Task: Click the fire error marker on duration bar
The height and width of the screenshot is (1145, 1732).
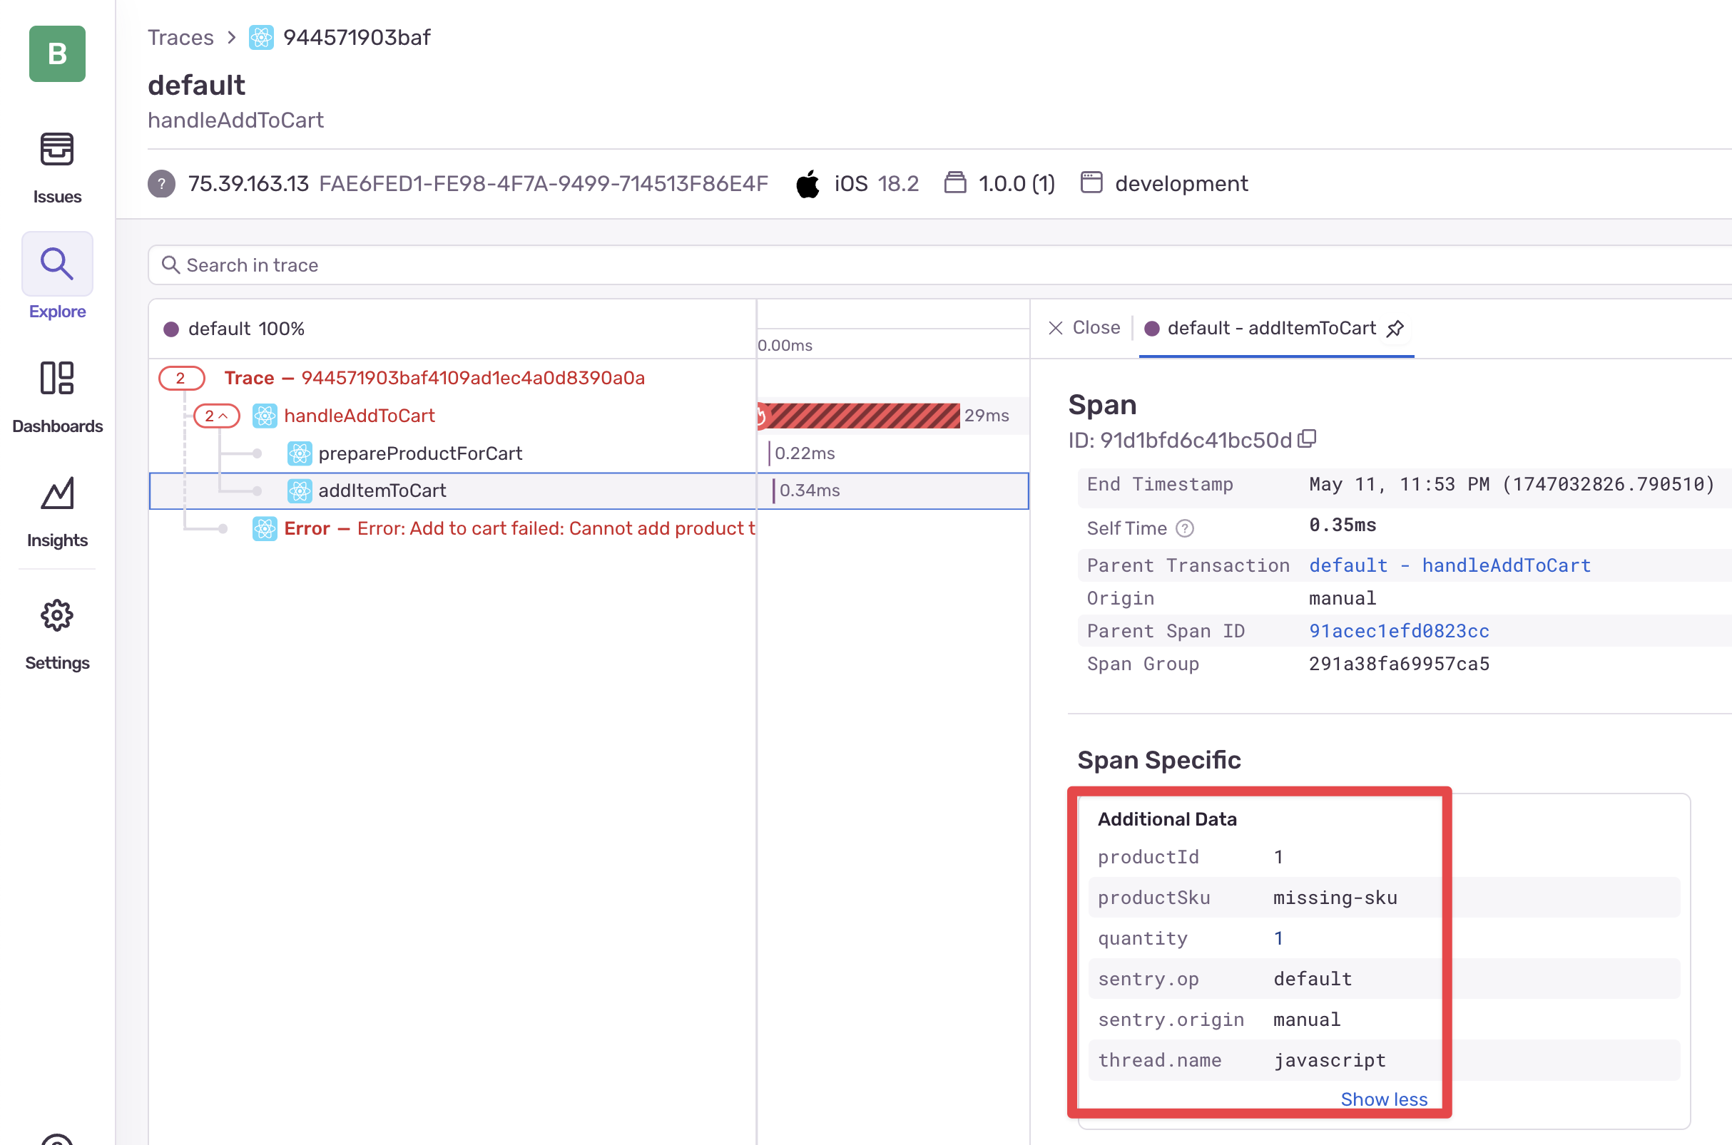Action: coord(760,416)
